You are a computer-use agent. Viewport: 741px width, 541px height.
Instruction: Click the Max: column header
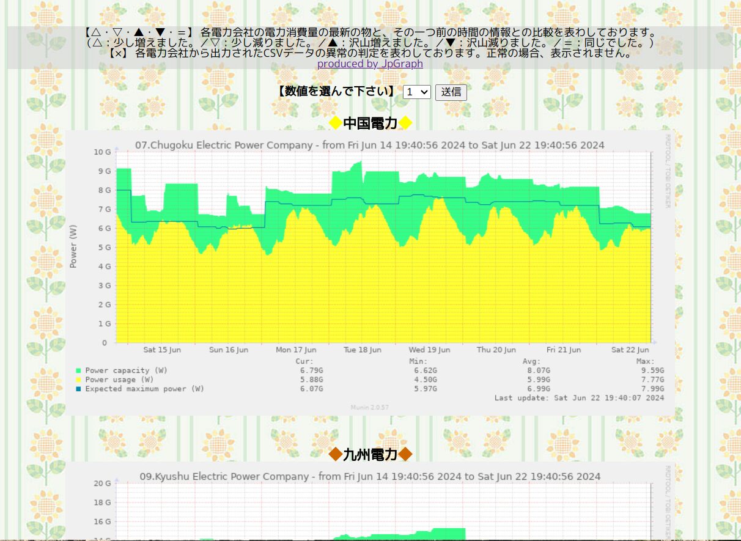pos(646,361)
